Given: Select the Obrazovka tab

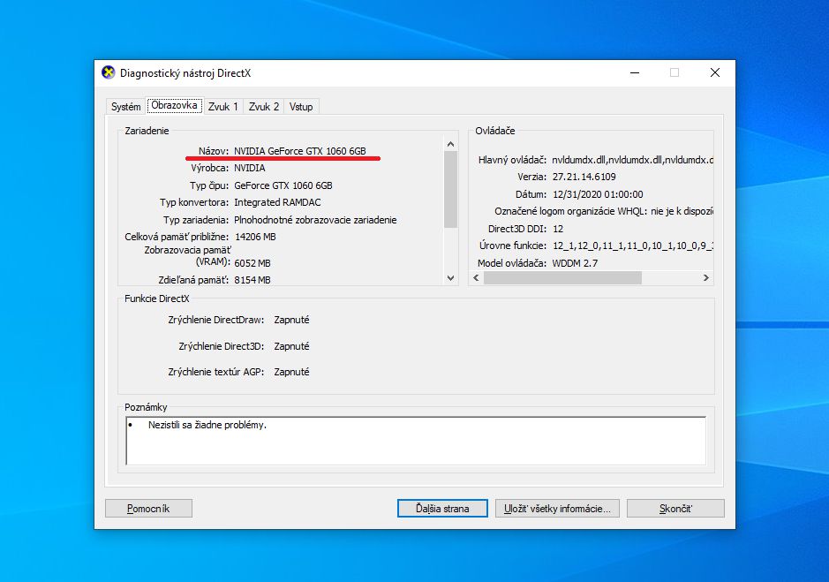Looking at the screenshot, I should pyautogui.click(x=175, y=105).
